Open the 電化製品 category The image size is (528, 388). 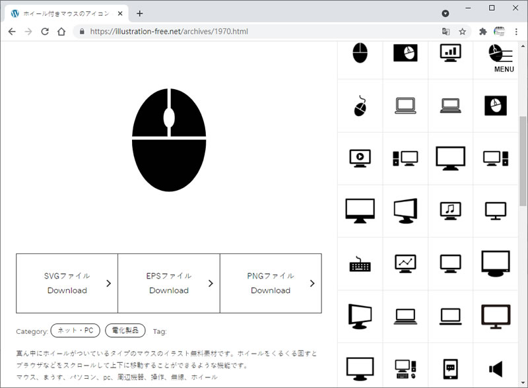click(x=125, y=331)
